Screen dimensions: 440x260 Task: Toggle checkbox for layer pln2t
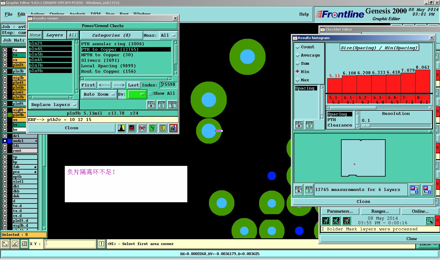(5, 65)
